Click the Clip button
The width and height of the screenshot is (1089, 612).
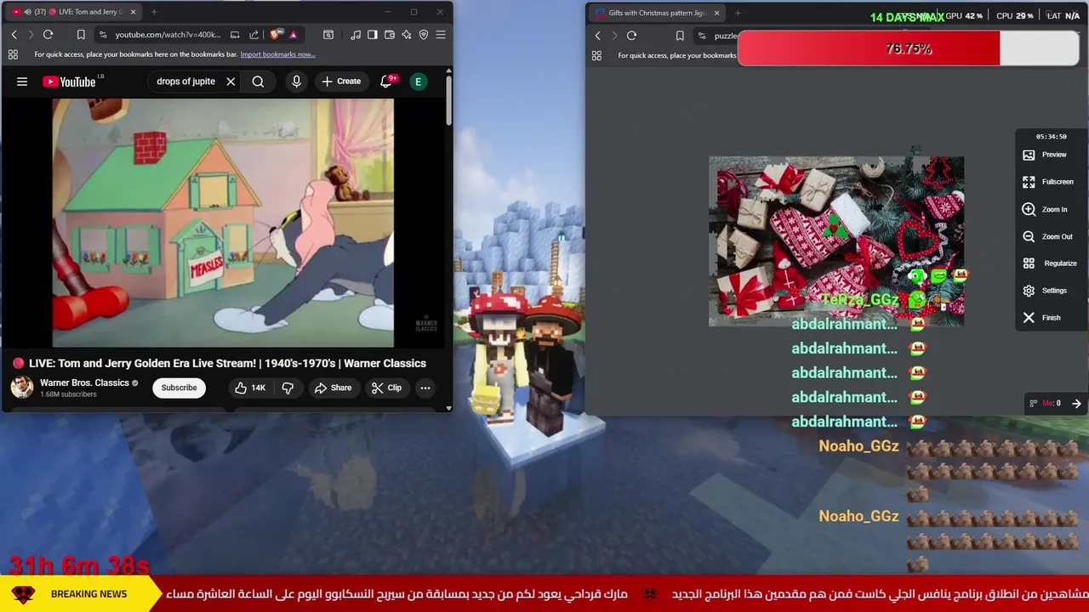(386, 388)
